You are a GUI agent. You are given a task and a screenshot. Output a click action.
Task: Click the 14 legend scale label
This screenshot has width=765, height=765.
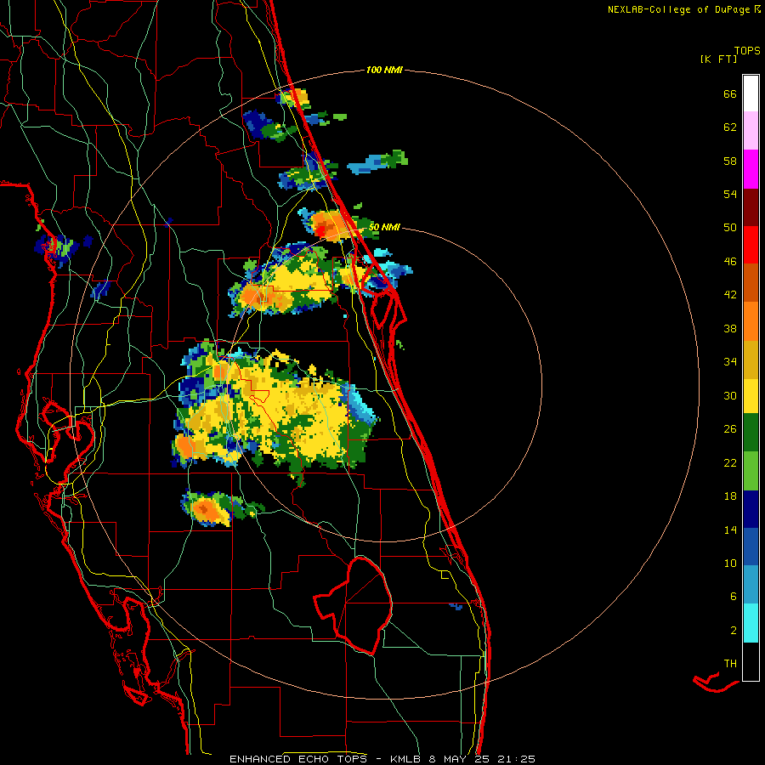730,530
